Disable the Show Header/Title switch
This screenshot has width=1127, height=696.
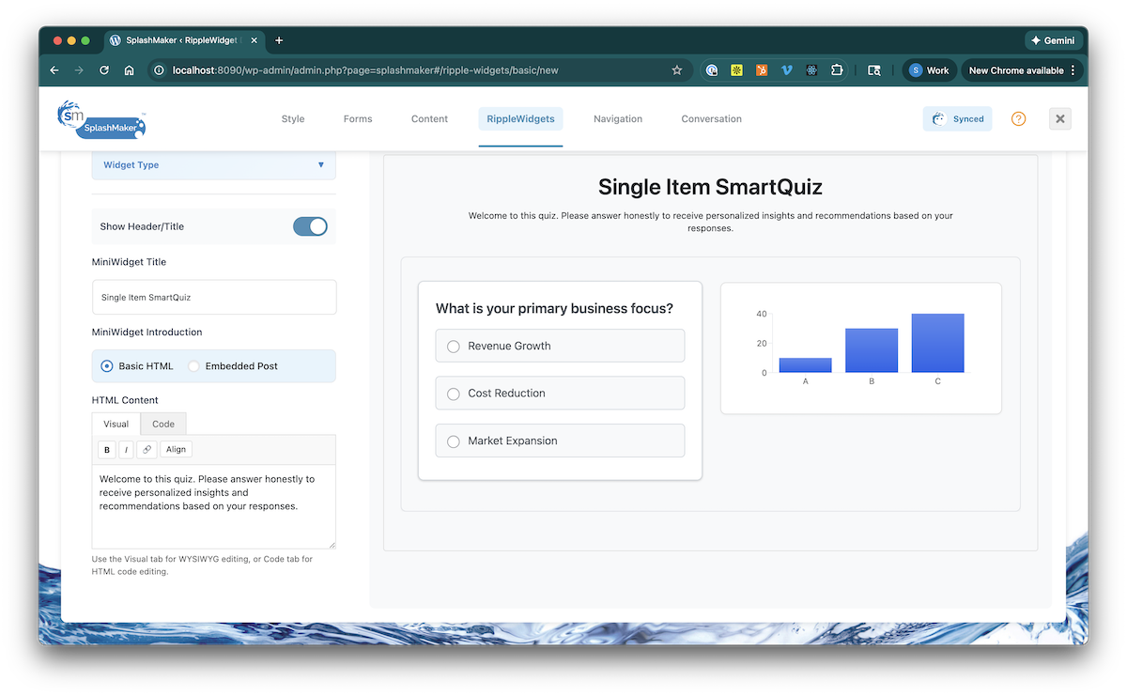310,226
